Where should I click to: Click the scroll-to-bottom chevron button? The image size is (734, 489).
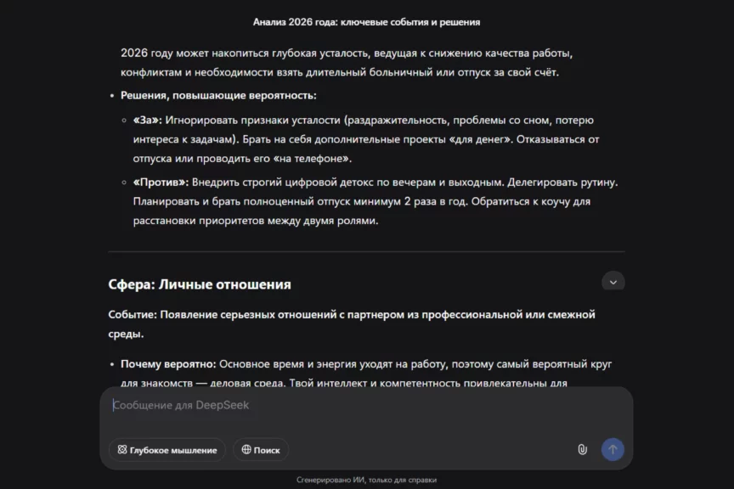[x=613, y=281]
